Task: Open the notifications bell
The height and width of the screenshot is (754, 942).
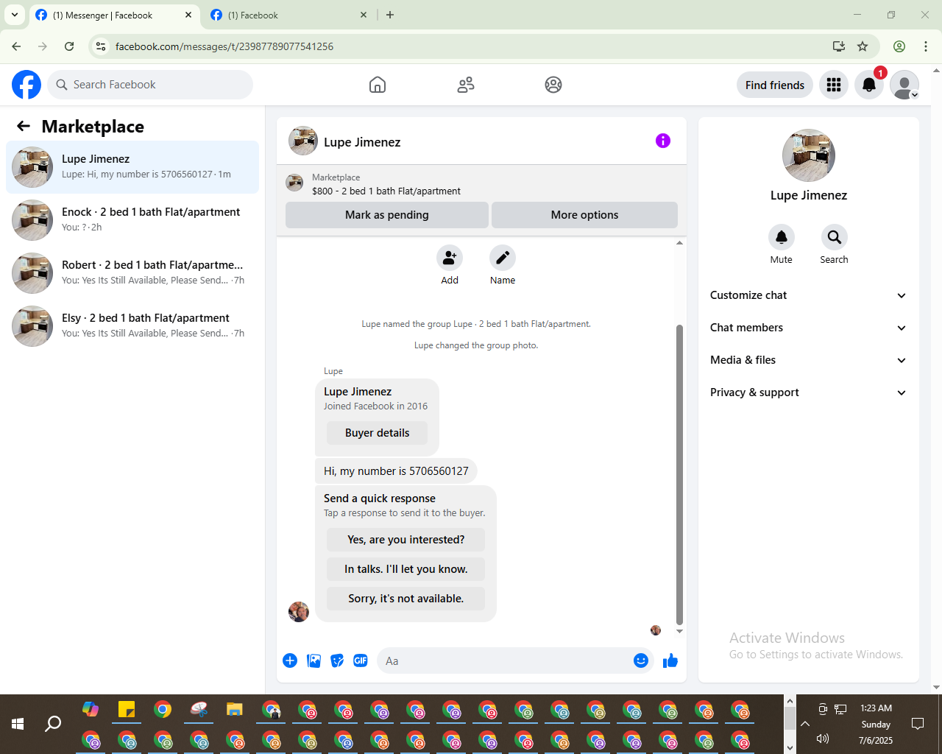Action: click(869, 85)
